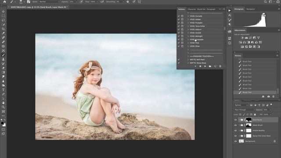Viewport: 281px width, 158px height.
Task: Select the VIVID: Pine action
Action: click(195, 43)
